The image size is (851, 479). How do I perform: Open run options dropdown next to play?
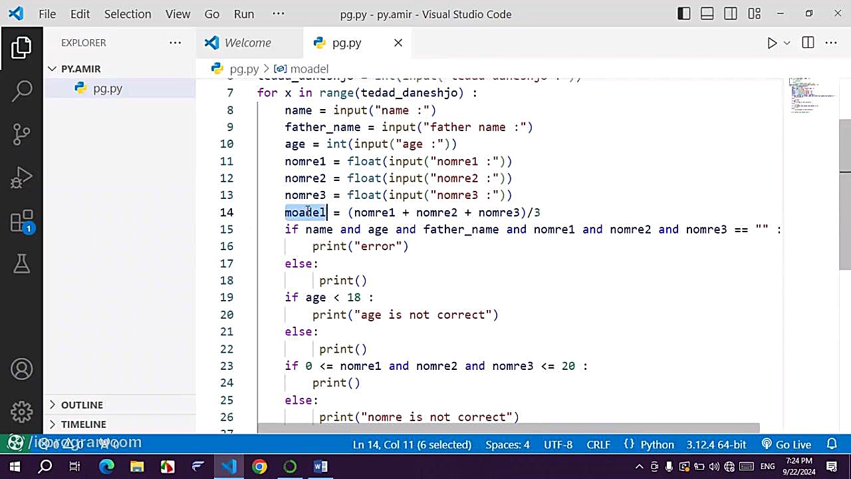pos(787,43)
